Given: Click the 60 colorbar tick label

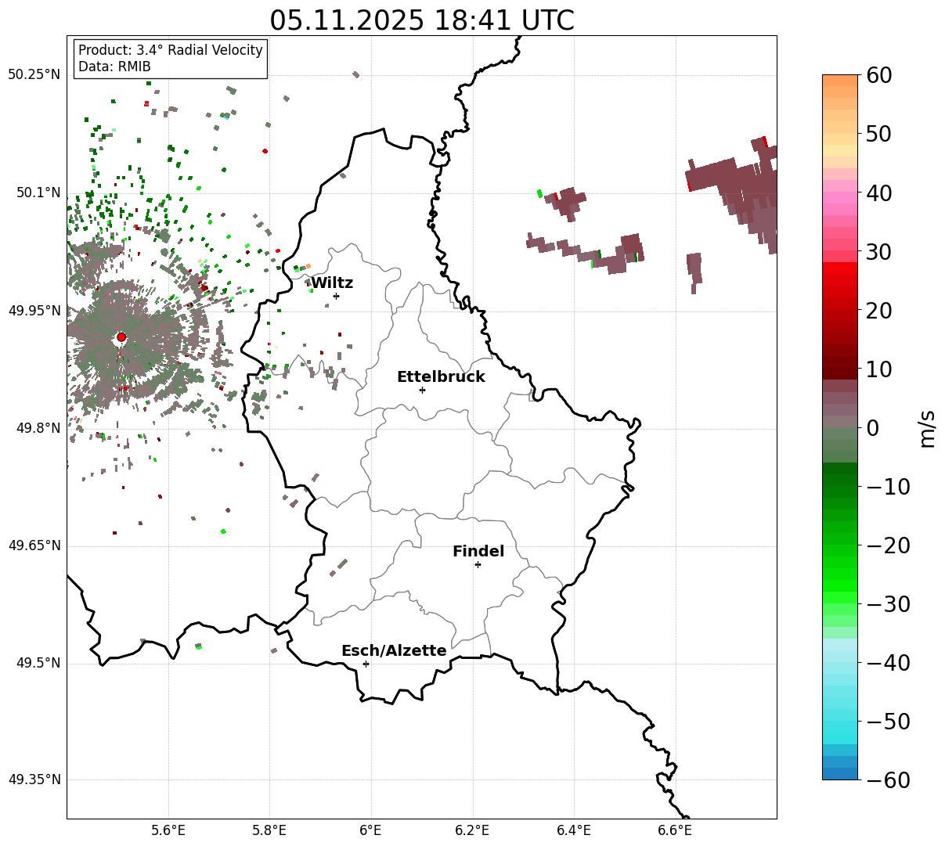Looking at the screenshot, I should tap(880, 75).
